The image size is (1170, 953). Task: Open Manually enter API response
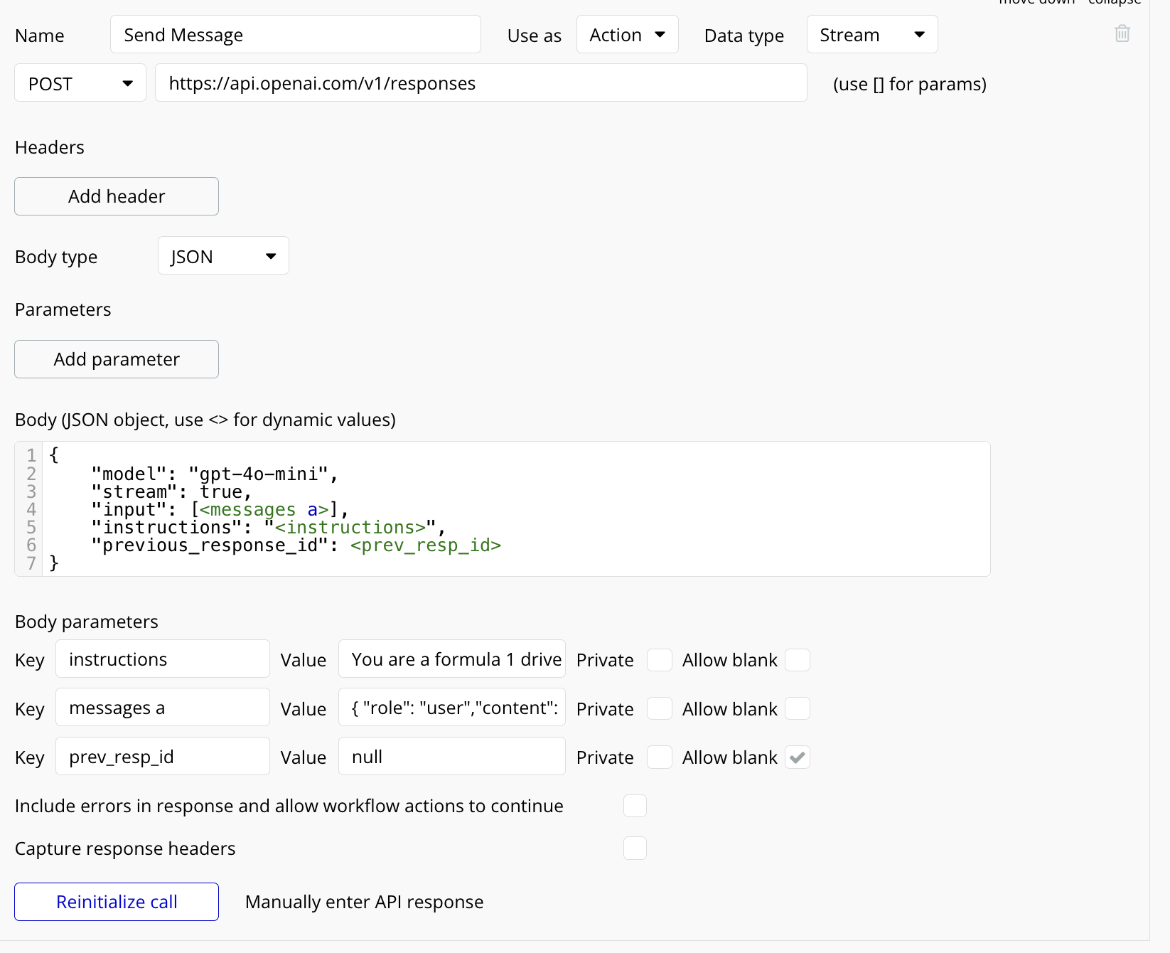364,902
